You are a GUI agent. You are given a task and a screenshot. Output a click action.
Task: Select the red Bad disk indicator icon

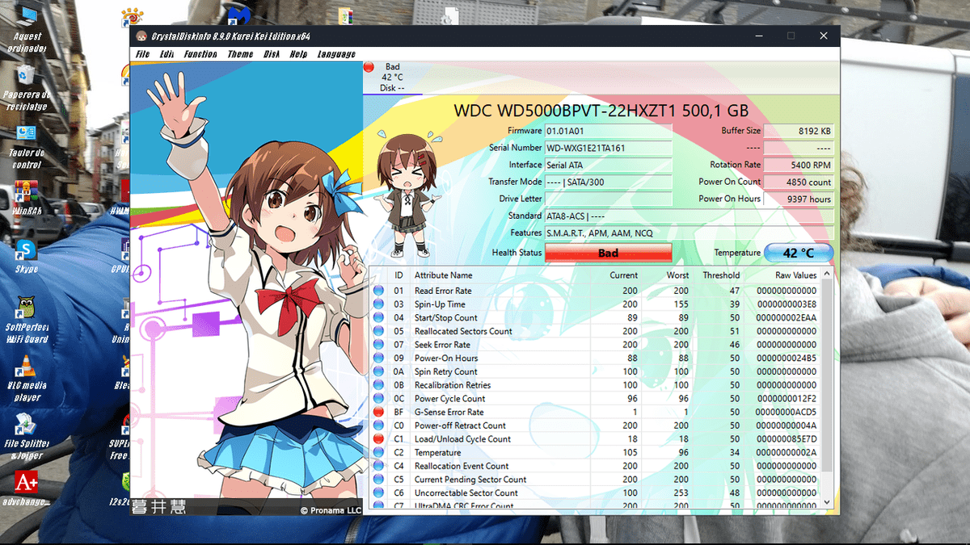point(369,68)
